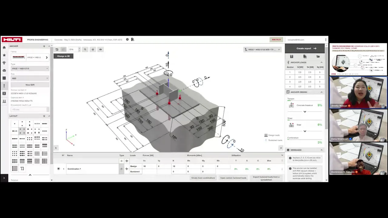This screenshot has height=218, width=388.
Task: Click Input custom factored loads button
Action: (233, 178)
